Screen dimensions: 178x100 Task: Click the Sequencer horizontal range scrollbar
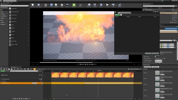[x=92, y=99]
